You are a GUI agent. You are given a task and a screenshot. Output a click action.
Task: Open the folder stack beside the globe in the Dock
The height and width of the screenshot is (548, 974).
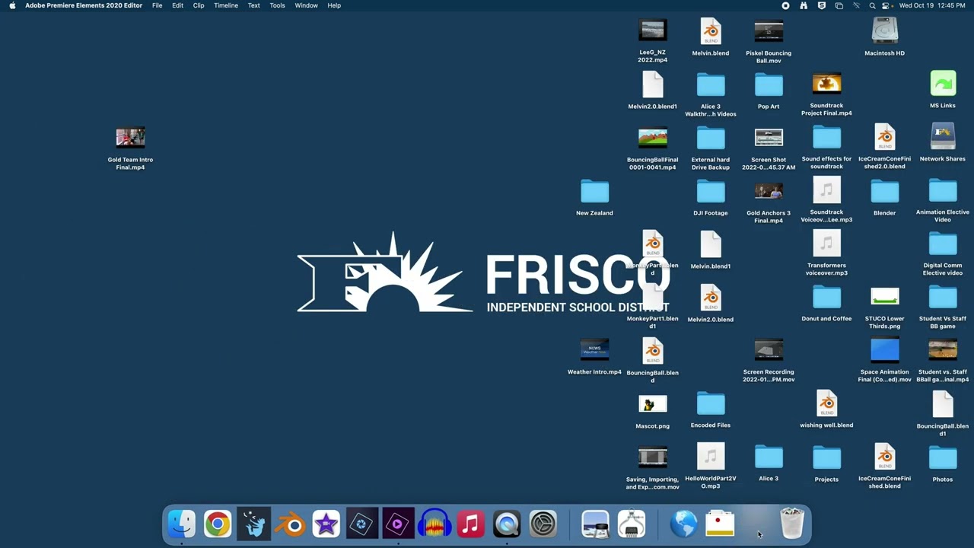point(719,524)
